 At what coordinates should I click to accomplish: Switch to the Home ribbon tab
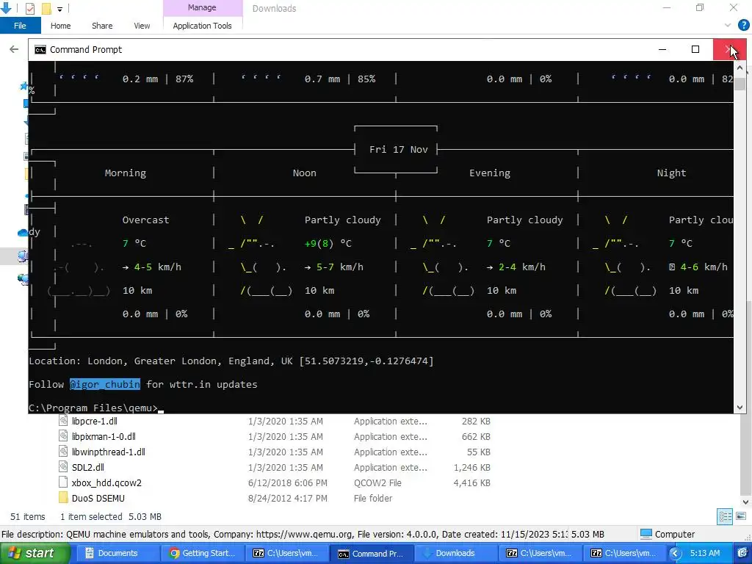(x=60, y=26)
